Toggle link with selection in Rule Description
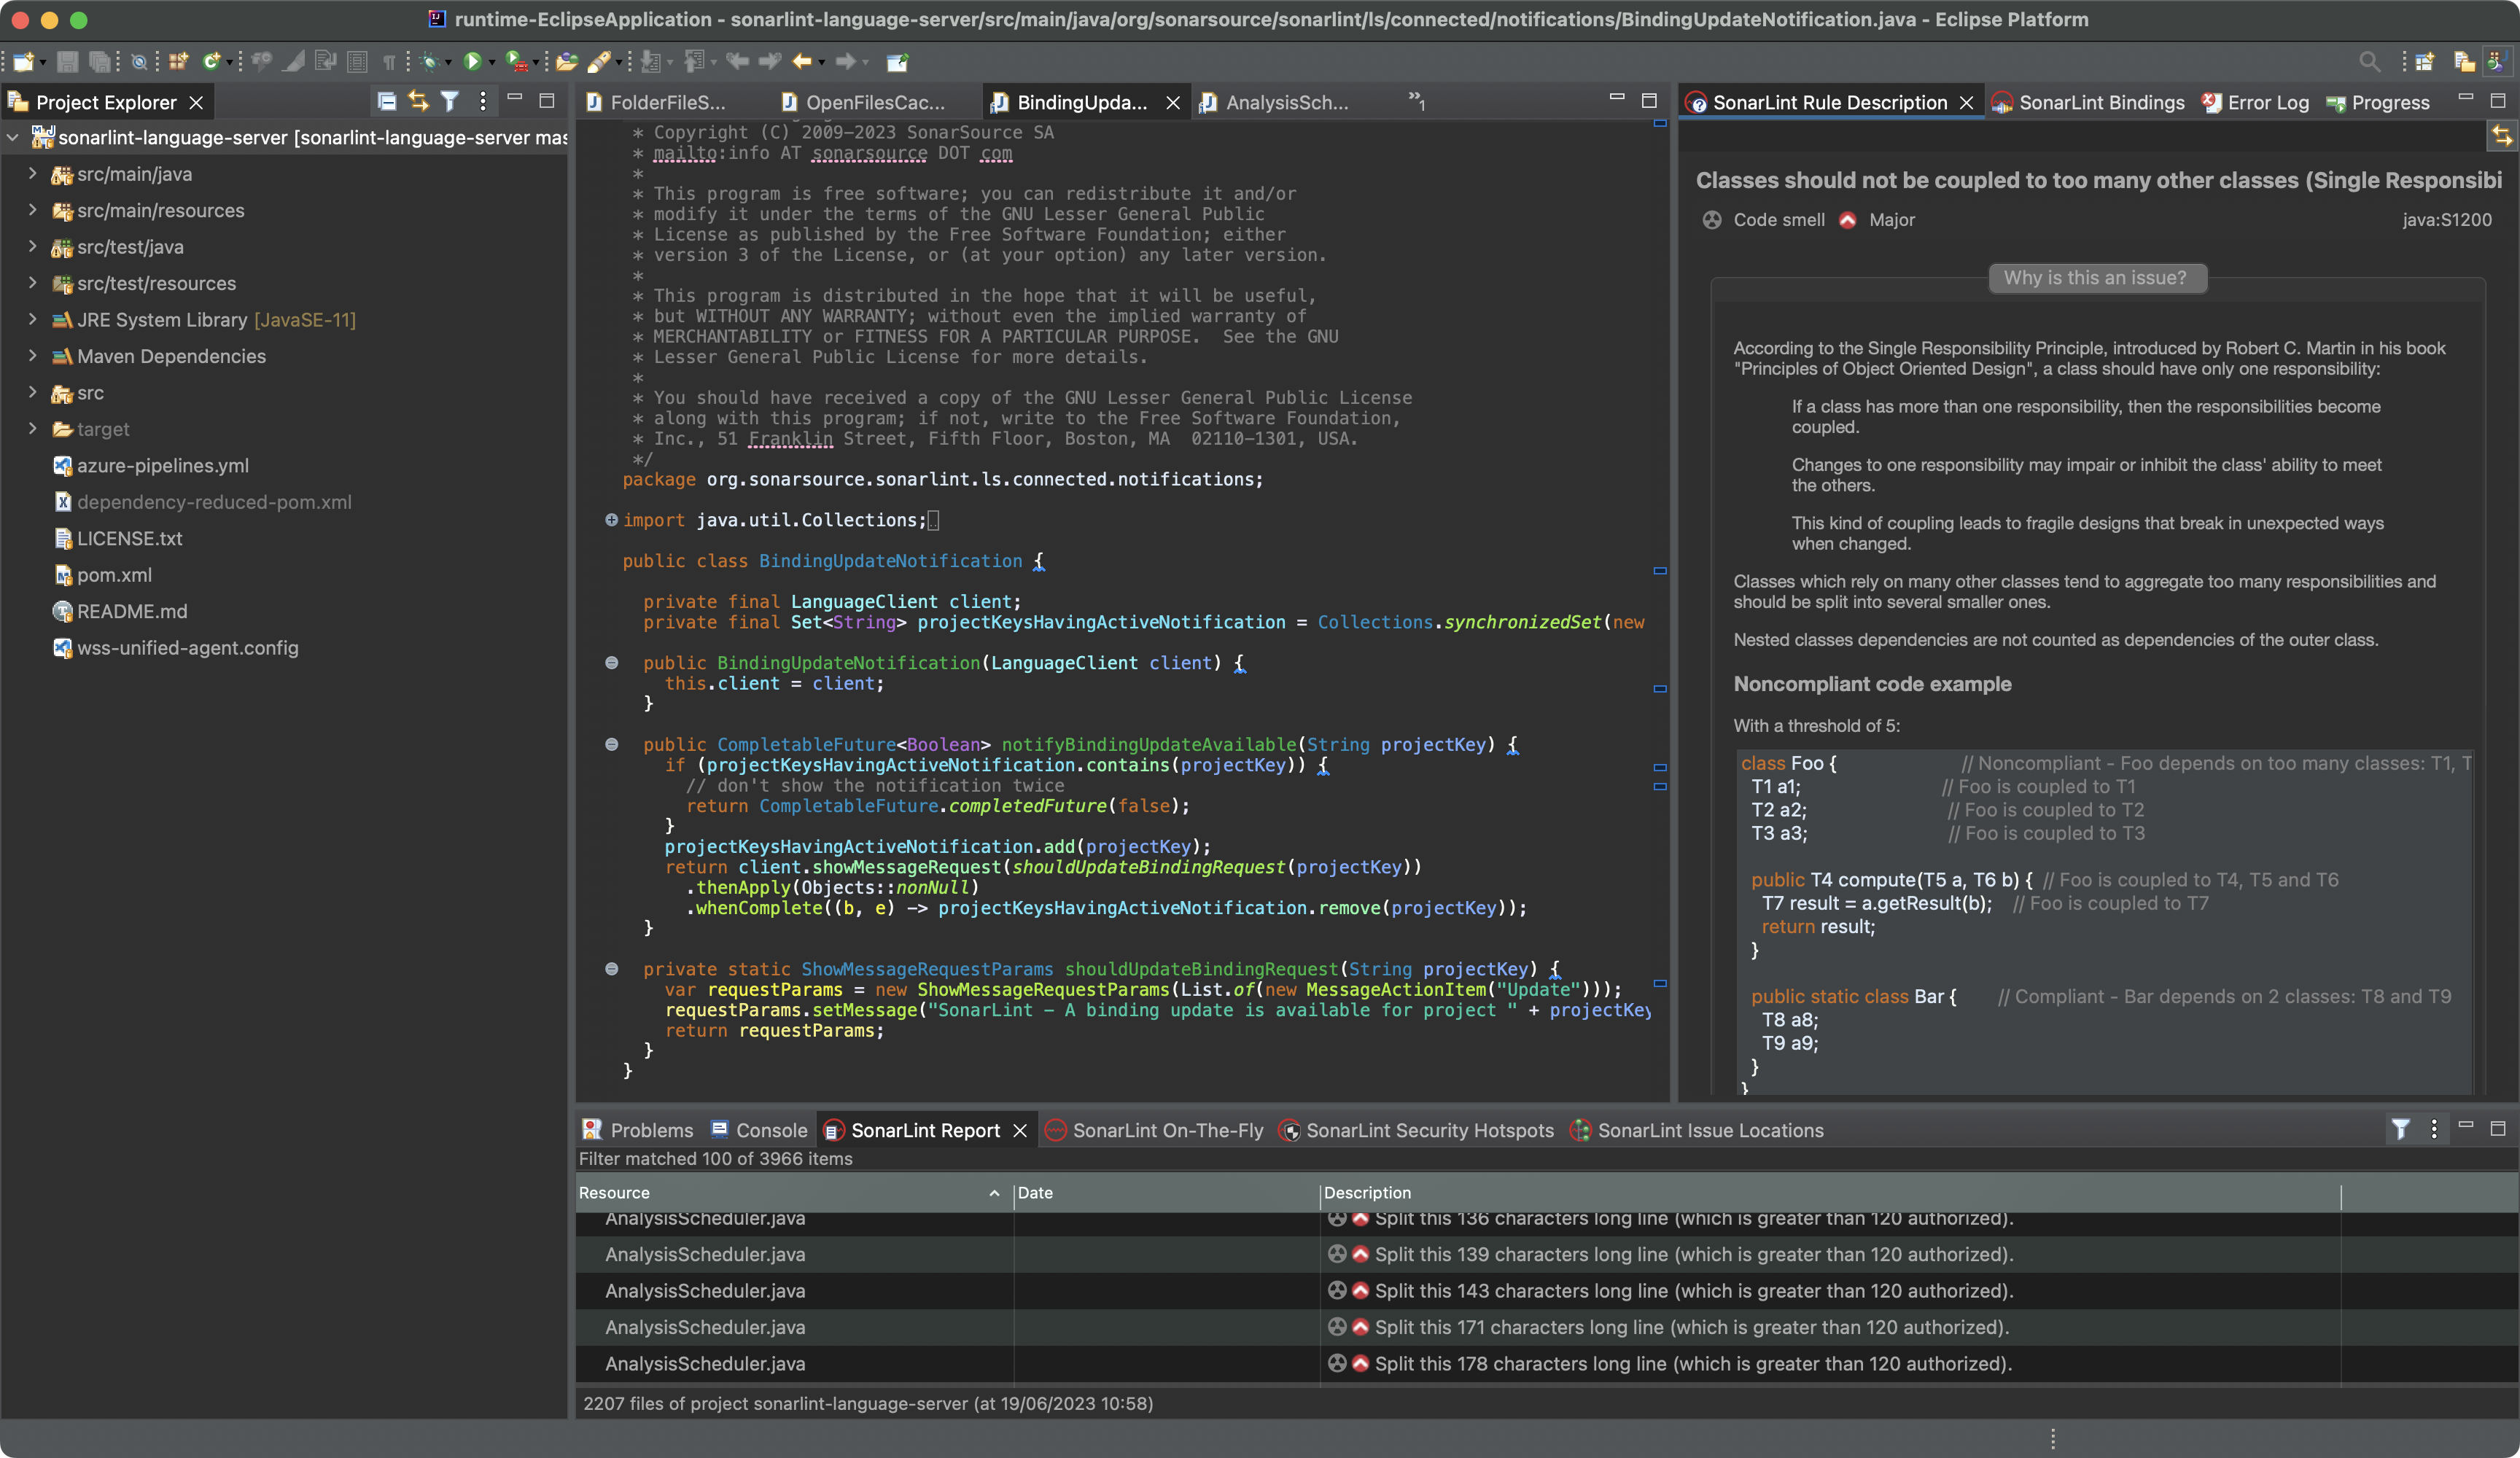 [x=2501, y=136]
